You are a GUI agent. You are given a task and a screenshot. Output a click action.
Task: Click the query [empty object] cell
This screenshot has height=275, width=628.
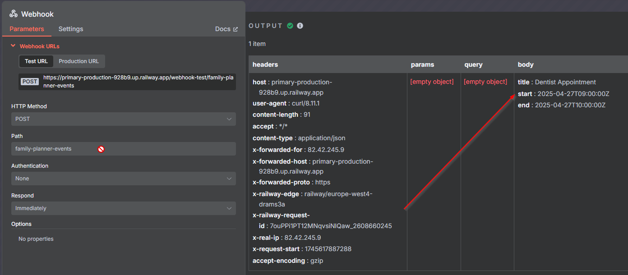(485, 82)
